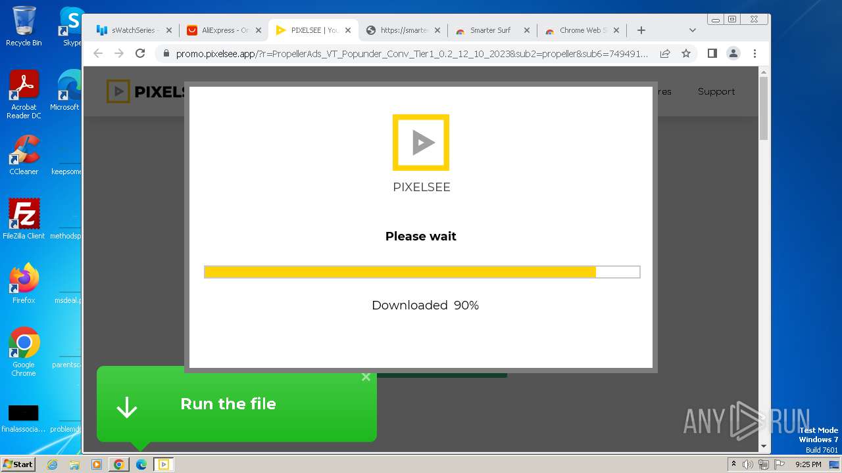Image resolution: width=842 pixels, height=473 pixels.
Task: Open the finalassocia... desktop file
Action: click(x=24, y=418)
